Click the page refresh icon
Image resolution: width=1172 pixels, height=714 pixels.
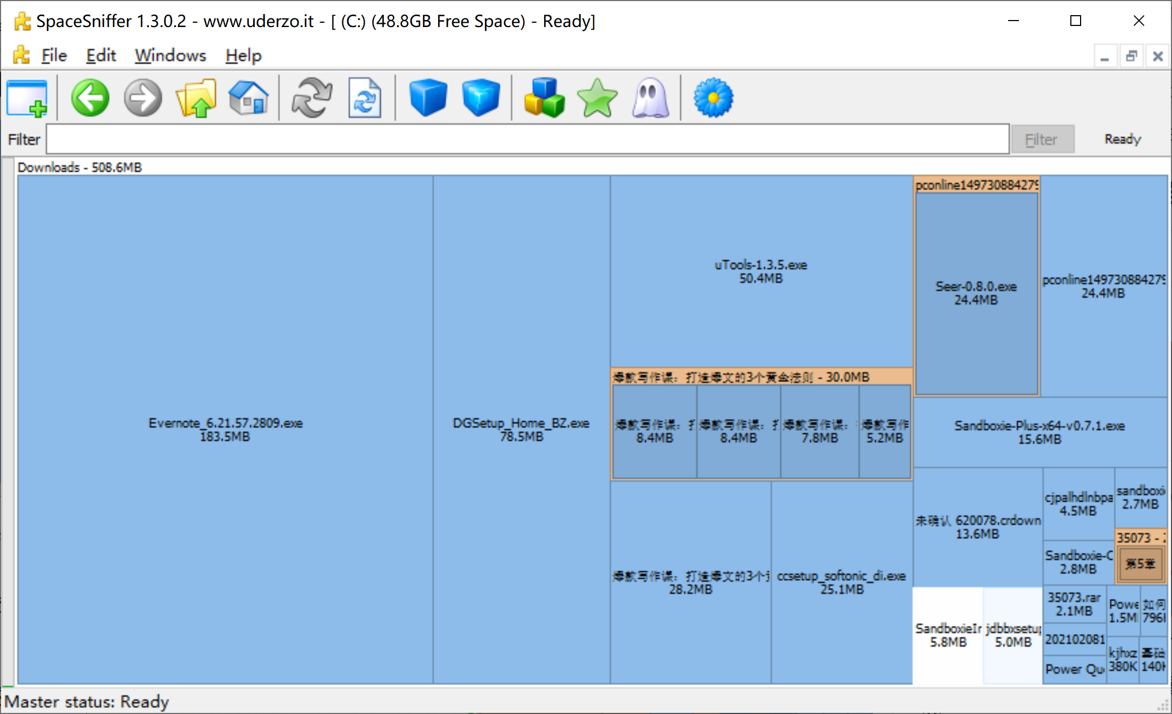365,98
